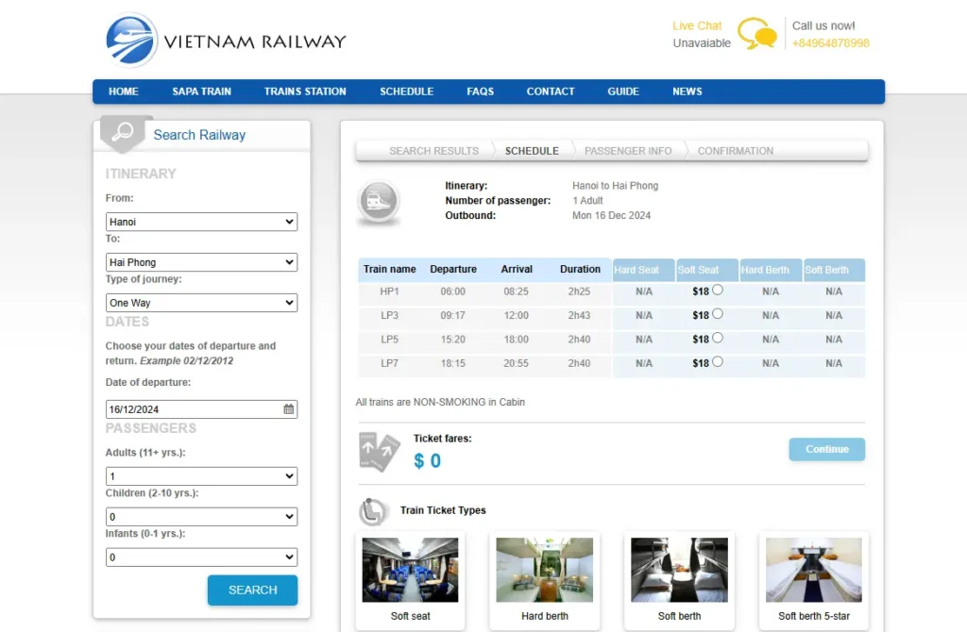Open the To station dropdown showing Hai Phong
The height and width of the screenshot is (632, 967).
[x=201, y=262]
